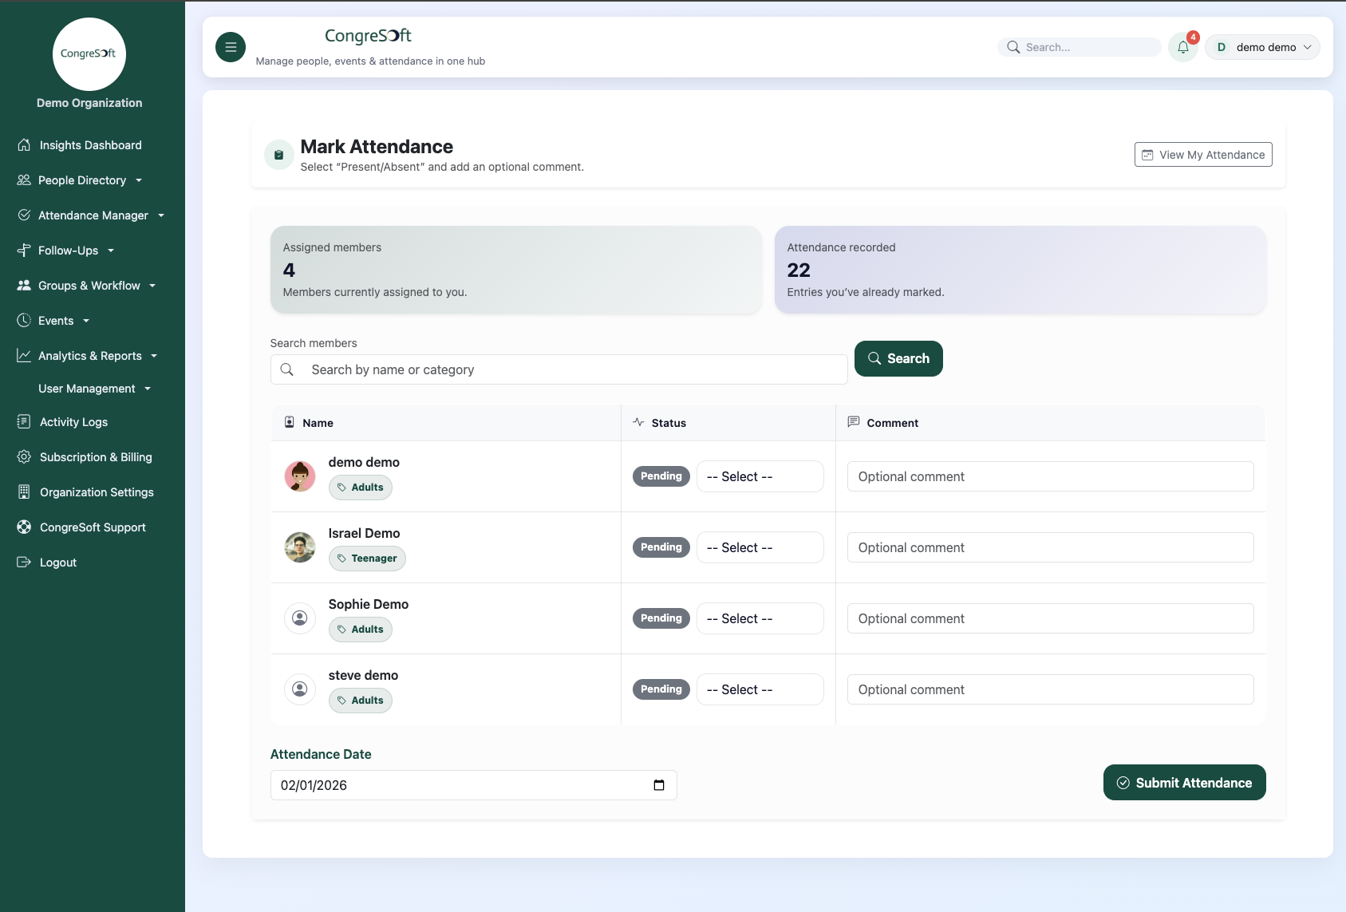Click the Submit Attendance button

coord(1184,783)
